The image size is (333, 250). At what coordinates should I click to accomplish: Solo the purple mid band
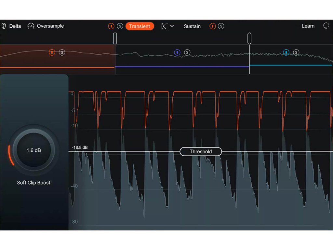(x=187, y=52)
